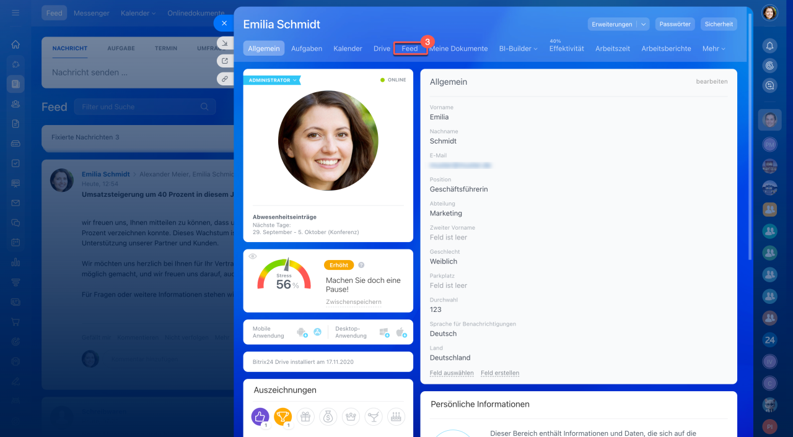
Task: Click the Stress 56% gauge
Action: (284, 275)
